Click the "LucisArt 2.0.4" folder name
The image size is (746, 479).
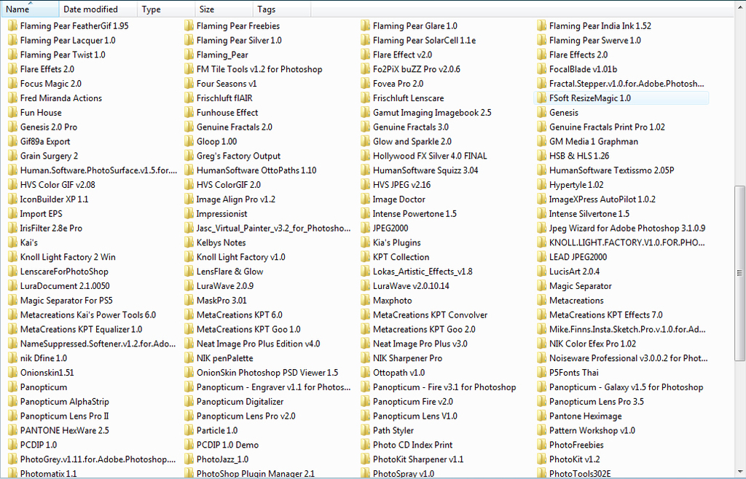click(574, 272)
